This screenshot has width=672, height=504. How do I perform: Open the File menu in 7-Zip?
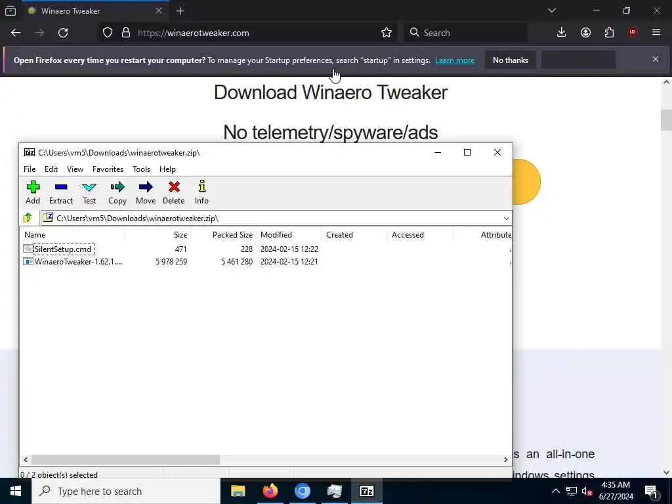pyautogui.click(x=30, y=169)
